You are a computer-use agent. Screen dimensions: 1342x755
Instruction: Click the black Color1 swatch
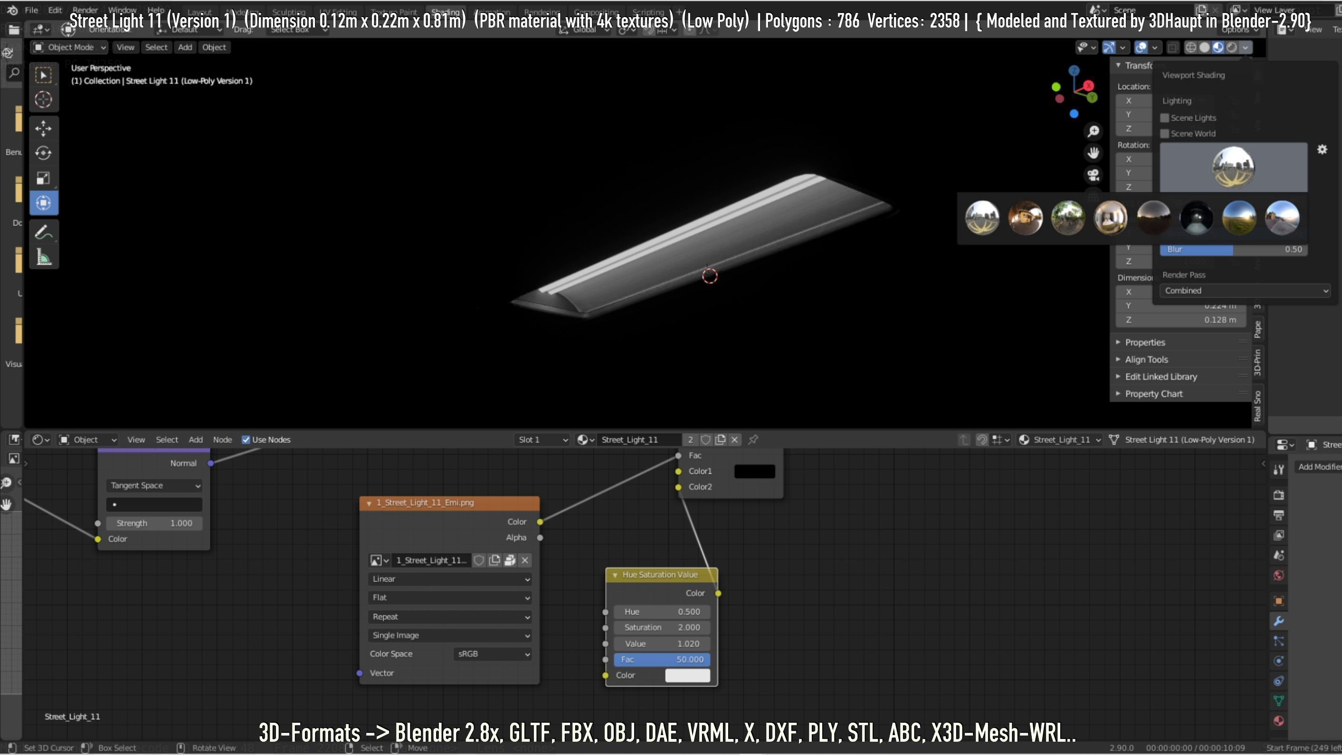[x=754, y=471]
